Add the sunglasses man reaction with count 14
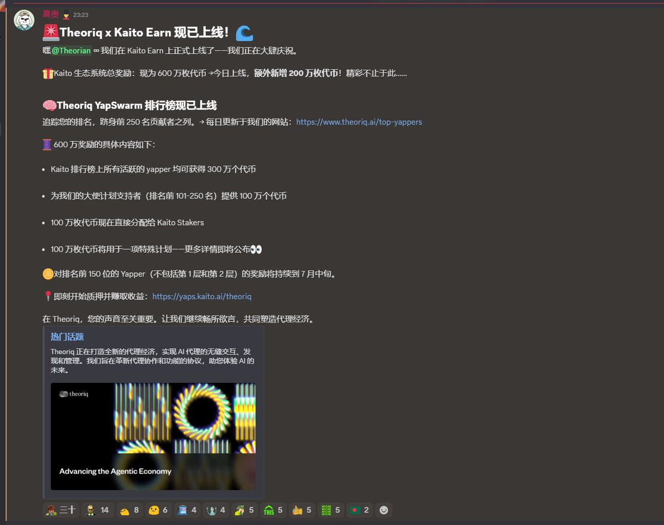 pos(97,510)
